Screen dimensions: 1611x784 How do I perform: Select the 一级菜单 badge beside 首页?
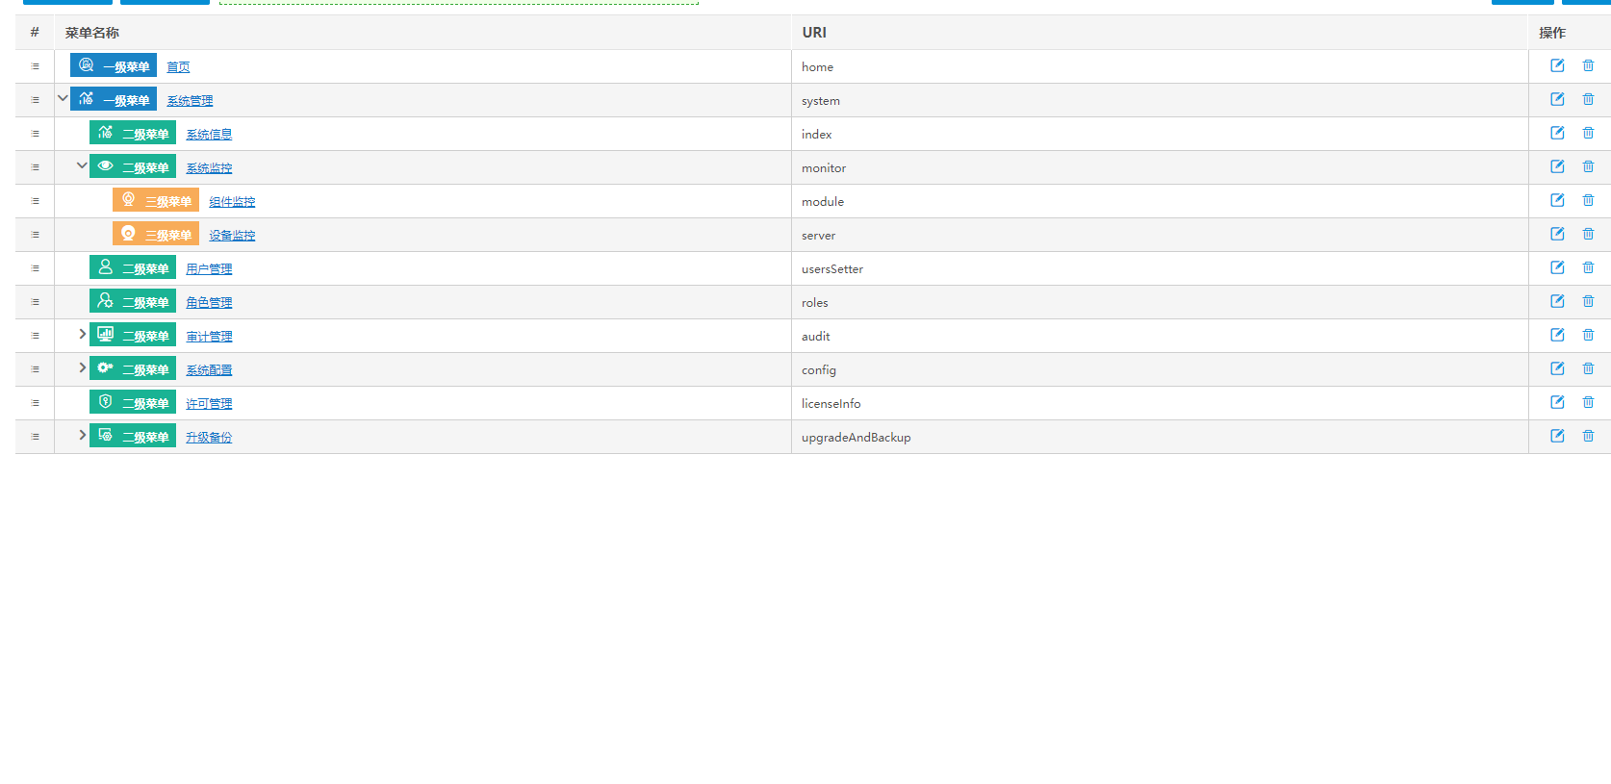[x=114, y=65]
